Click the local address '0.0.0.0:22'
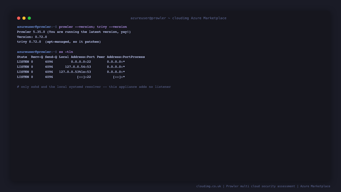 pos(81,62)
